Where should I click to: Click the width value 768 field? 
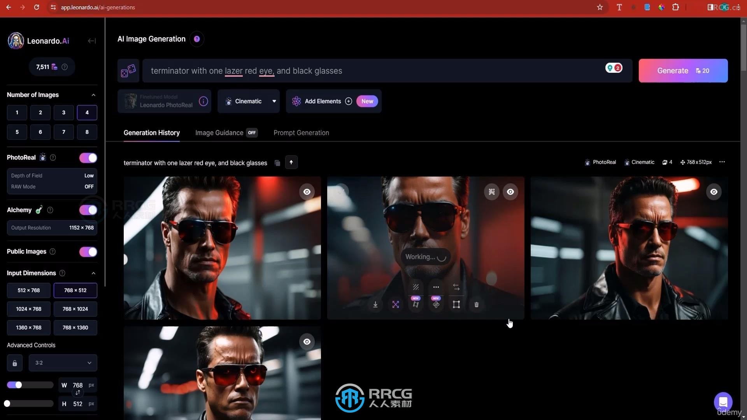coord(77,385)
